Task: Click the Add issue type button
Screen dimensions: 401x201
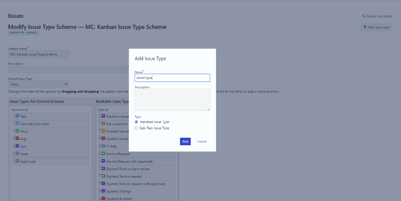Action: click(x=376, y=27)
